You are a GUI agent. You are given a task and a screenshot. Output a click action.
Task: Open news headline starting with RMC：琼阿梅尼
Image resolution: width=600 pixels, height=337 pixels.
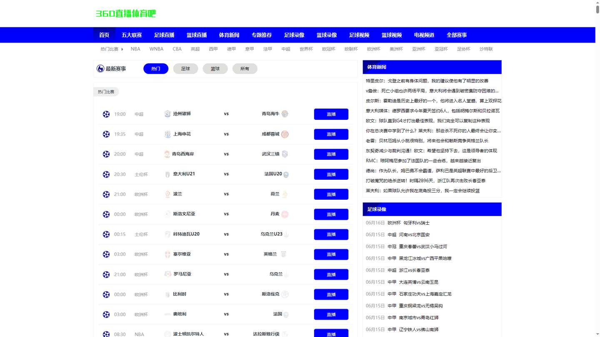coord(423,161)
